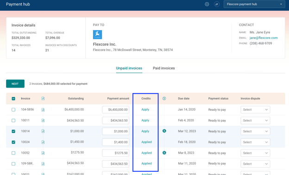Click Applied credits link for invoice 10024

(x=146, y=142)
